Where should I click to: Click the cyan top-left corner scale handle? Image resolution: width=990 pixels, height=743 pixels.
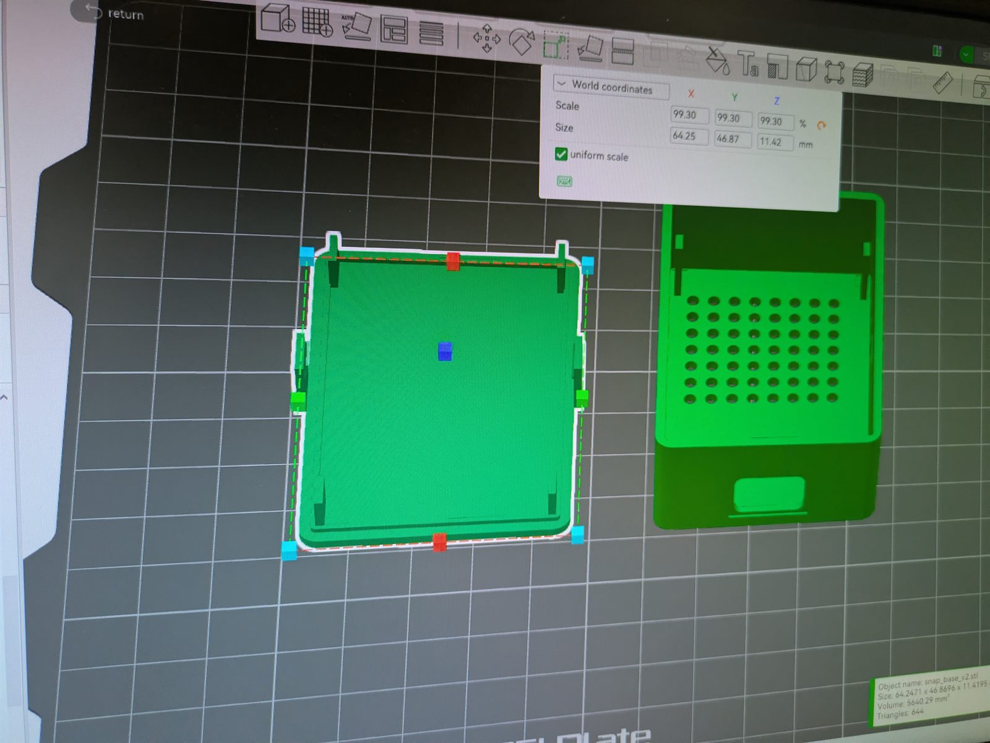306,256
